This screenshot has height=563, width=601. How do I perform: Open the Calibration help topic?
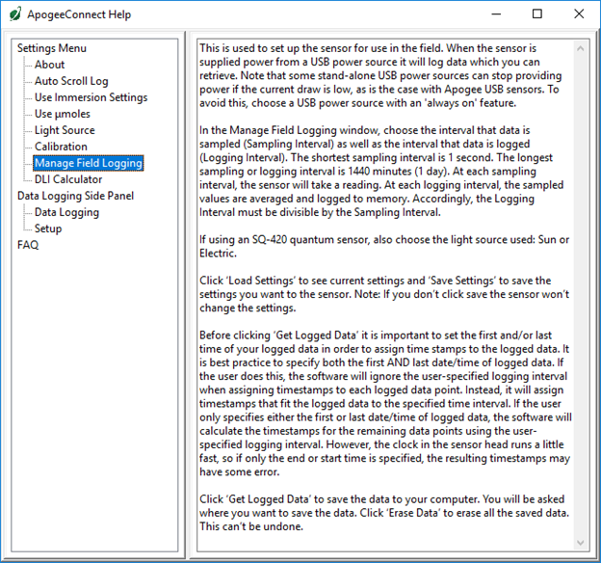61,147
